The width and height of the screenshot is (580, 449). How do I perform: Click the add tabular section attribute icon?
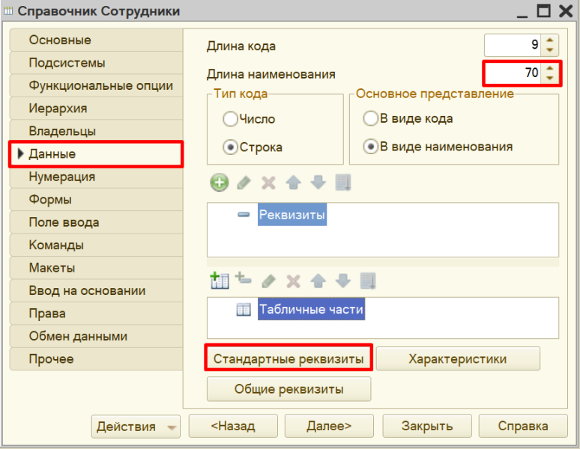[x=243, y=280]
